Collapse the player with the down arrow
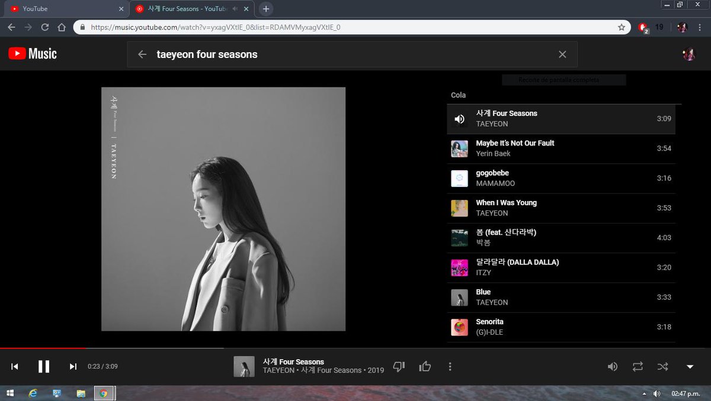The image size is (711, 401). coord(690,367)
